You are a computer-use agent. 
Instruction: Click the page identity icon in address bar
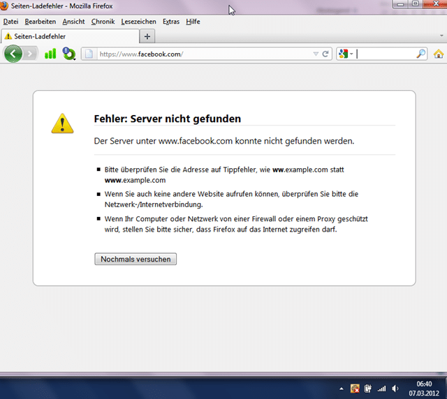tap(89, 54)
